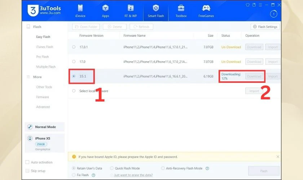This screenshot has width=303, height=180.
Task: Click the 'Just want to erase the data?' link
Action: (133, 175)
